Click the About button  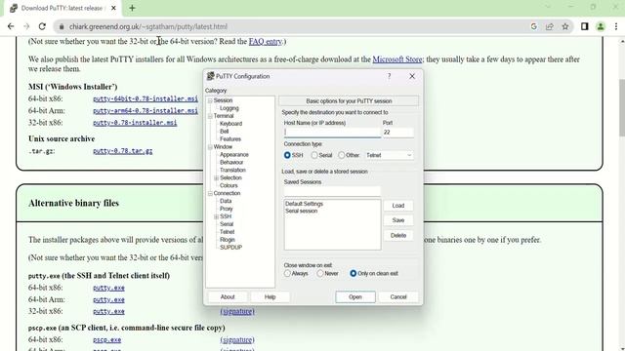coord(228,297)
